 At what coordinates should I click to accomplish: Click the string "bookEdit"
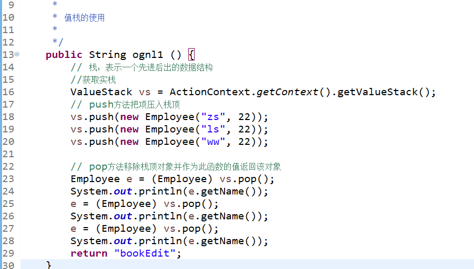[145, 253]
